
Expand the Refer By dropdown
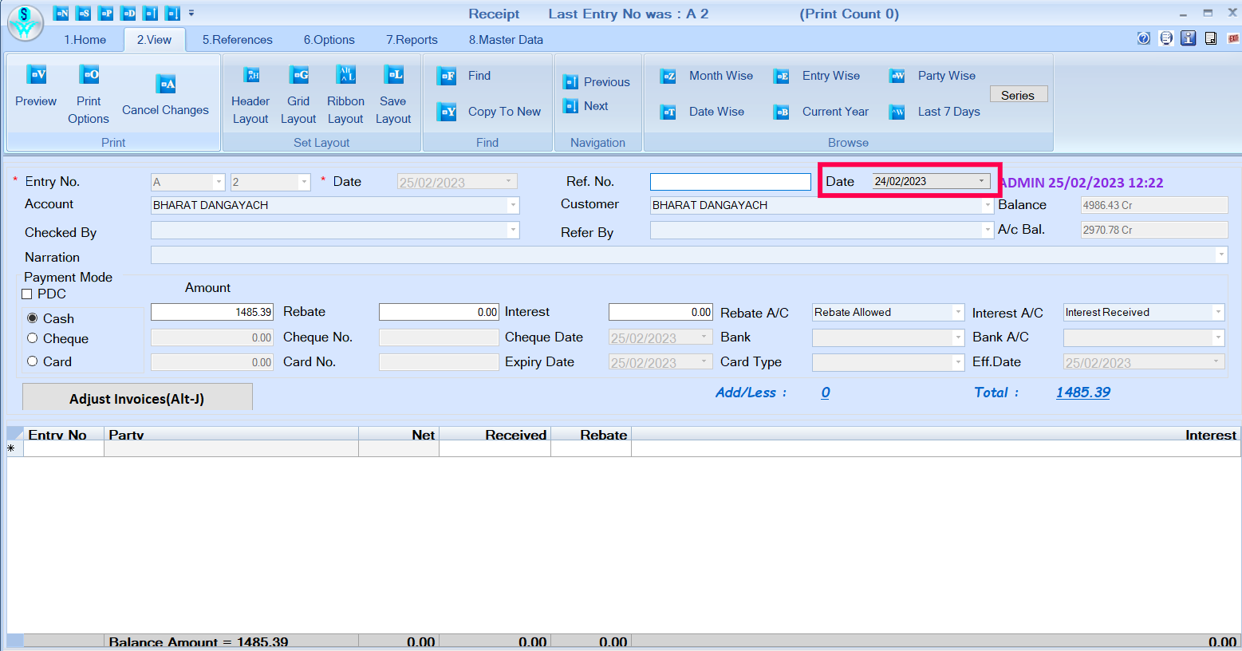coord(988,230)
